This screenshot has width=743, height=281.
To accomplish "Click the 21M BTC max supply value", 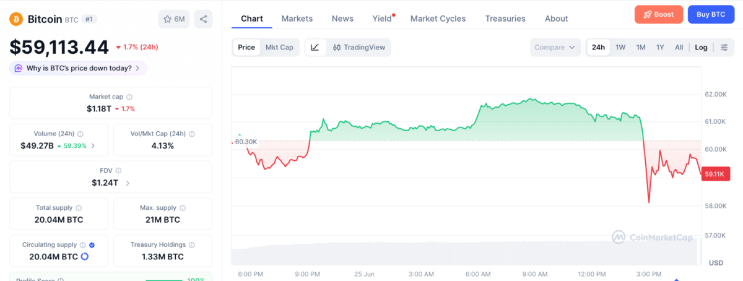I will (x=162, y=220).
